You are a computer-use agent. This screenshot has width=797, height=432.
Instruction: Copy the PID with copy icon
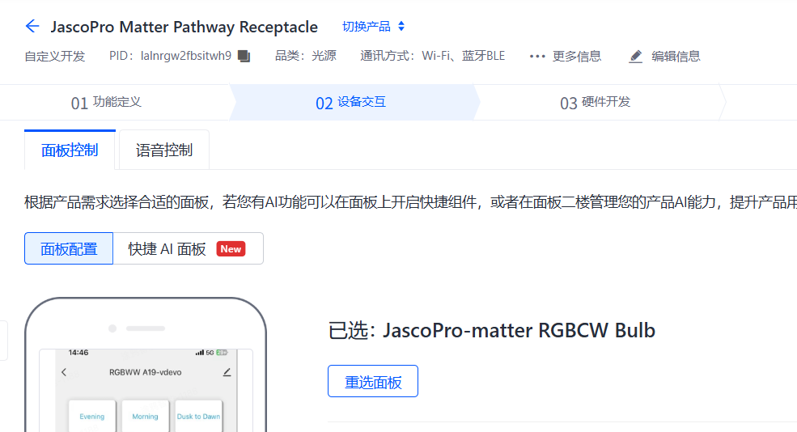244,56
